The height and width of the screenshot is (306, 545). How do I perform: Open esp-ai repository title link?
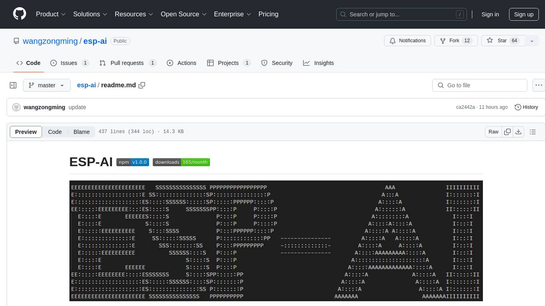pos(95,41)
